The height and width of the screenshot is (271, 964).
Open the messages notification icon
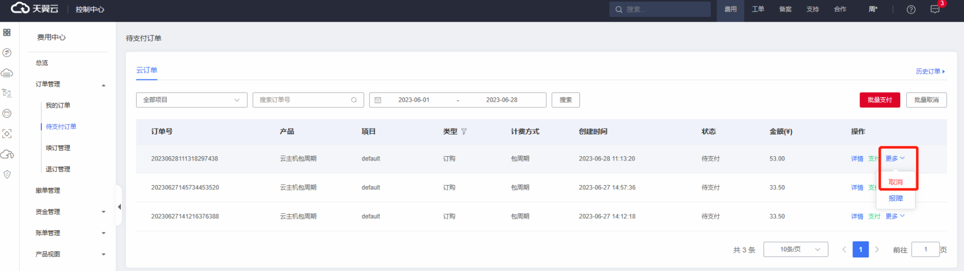(x=935, y=9)
